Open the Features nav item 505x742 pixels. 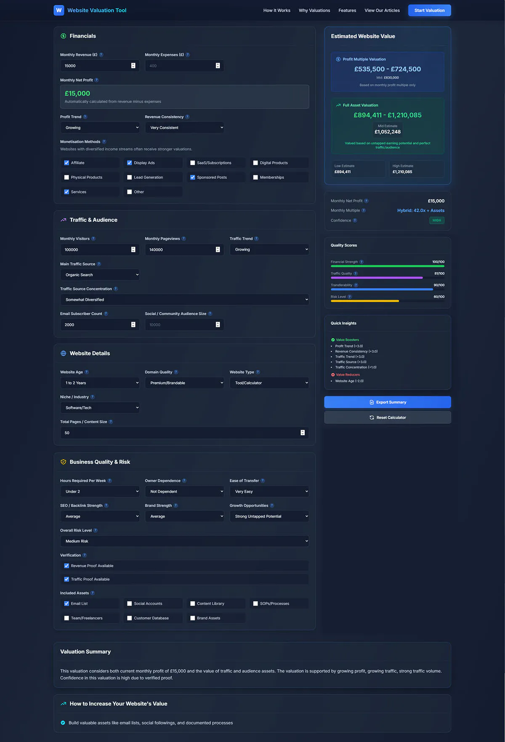347,11
